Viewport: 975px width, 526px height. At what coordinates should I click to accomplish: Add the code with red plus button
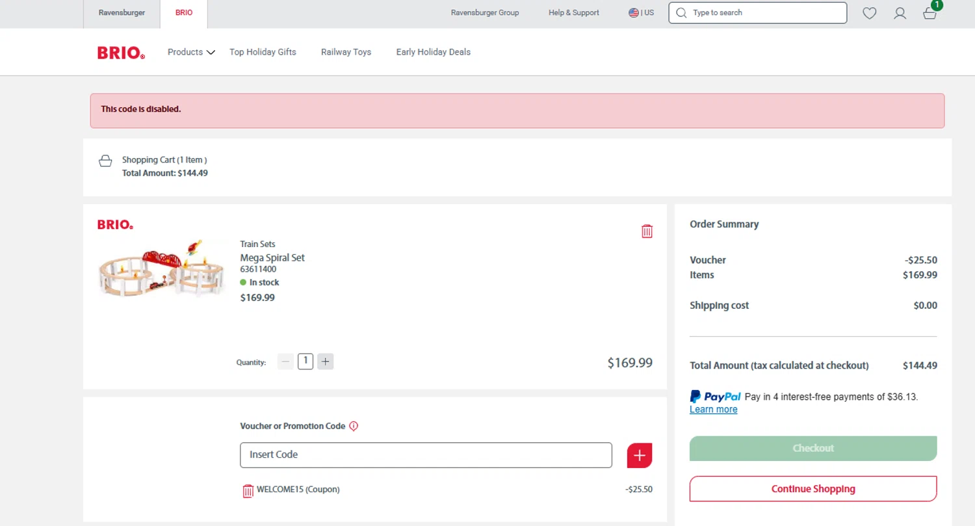[x=639, y=455]
